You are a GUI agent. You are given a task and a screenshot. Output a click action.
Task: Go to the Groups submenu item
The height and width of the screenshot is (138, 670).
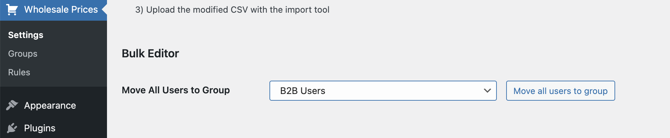23,54
